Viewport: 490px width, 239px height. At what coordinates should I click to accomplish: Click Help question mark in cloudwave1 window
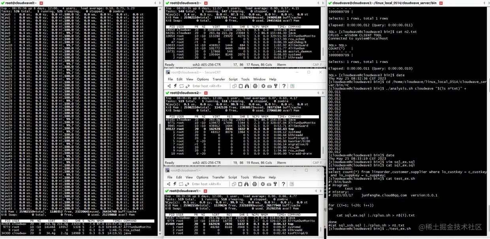(283, 184)
